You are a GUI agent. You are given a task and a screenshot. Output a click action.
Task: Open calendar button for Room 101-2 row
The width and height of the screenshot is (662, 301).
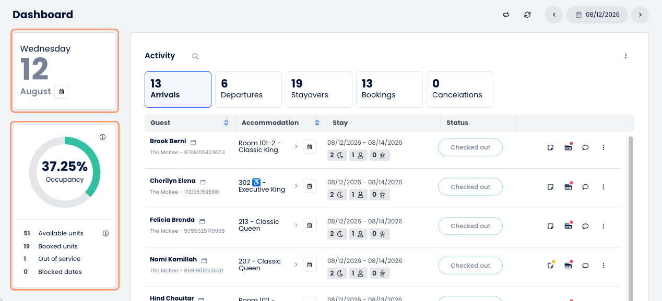[x=310, y=147]
